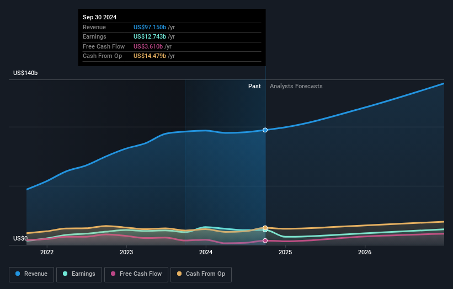The width and height of the screenshot is (453, 289).
Task: Select the Free Cash Flow data point marker
Action: click(x=265, y=240)
